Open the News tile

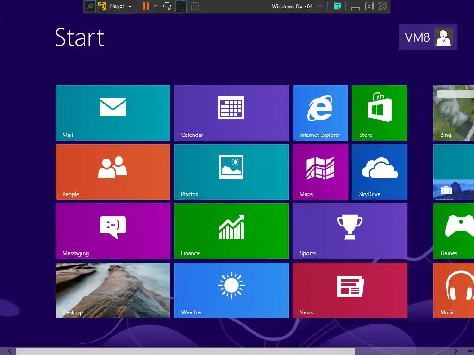tap(350, 290)
